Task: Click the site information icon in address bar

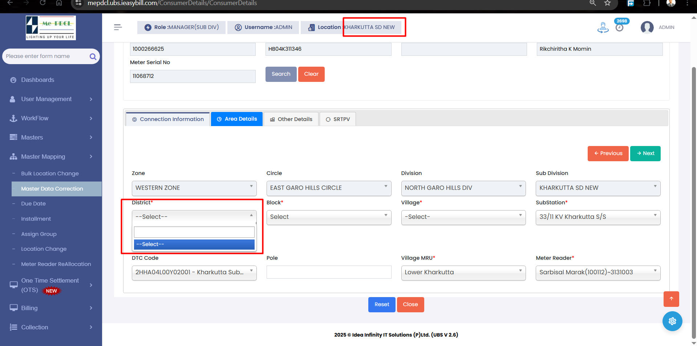Action: point(78,3)
